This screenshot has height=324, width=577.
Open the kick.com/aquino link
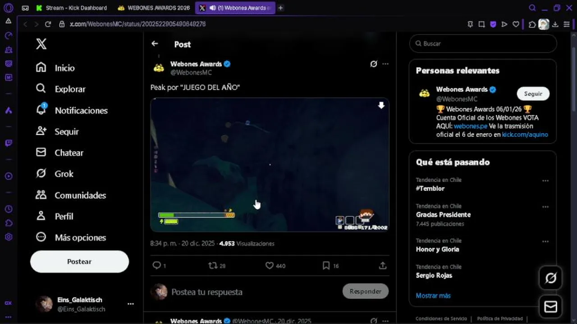click(x=525, y=135)
